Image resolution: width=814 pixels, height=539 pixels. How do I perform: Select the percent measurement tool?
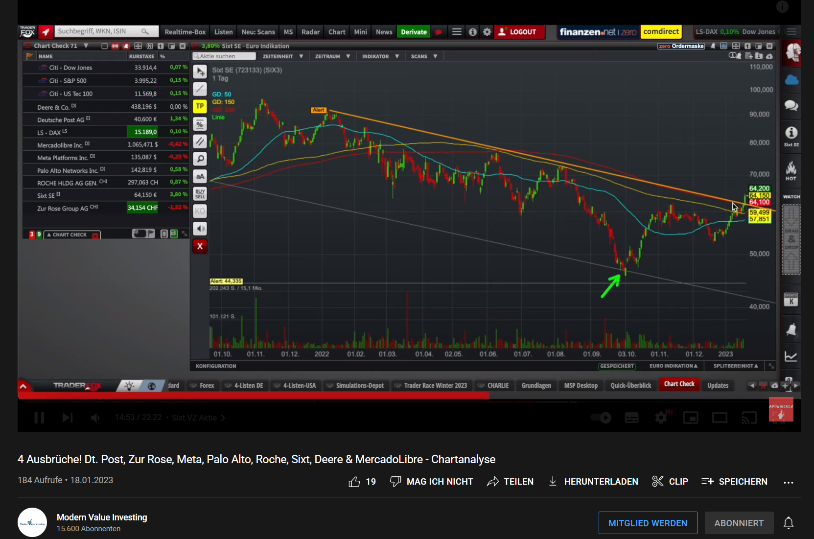click(200, 124)
